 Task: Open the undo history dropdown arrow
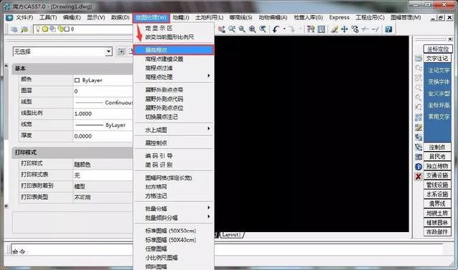coord(284,29)
